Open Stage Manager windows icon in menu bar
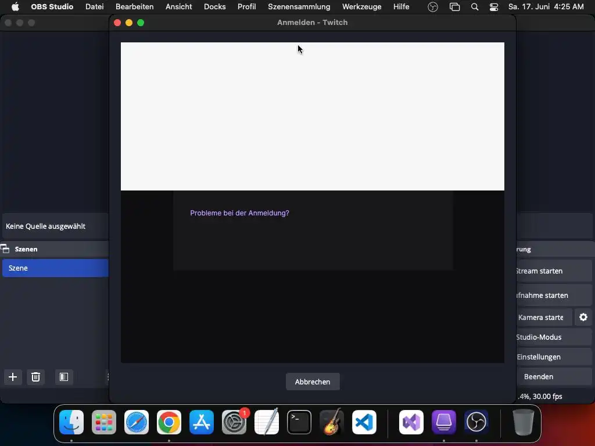Screen dimensions: 595x446 (454, 7)
